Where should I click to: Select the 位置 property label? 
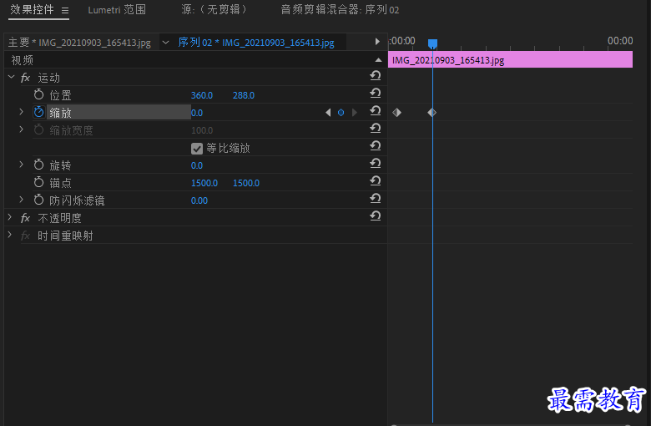61,95
